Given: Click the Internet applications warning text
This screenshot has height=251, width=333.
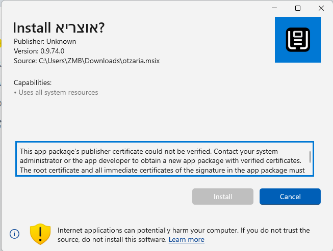Looking at the screenshot, I should click(184, 231).
